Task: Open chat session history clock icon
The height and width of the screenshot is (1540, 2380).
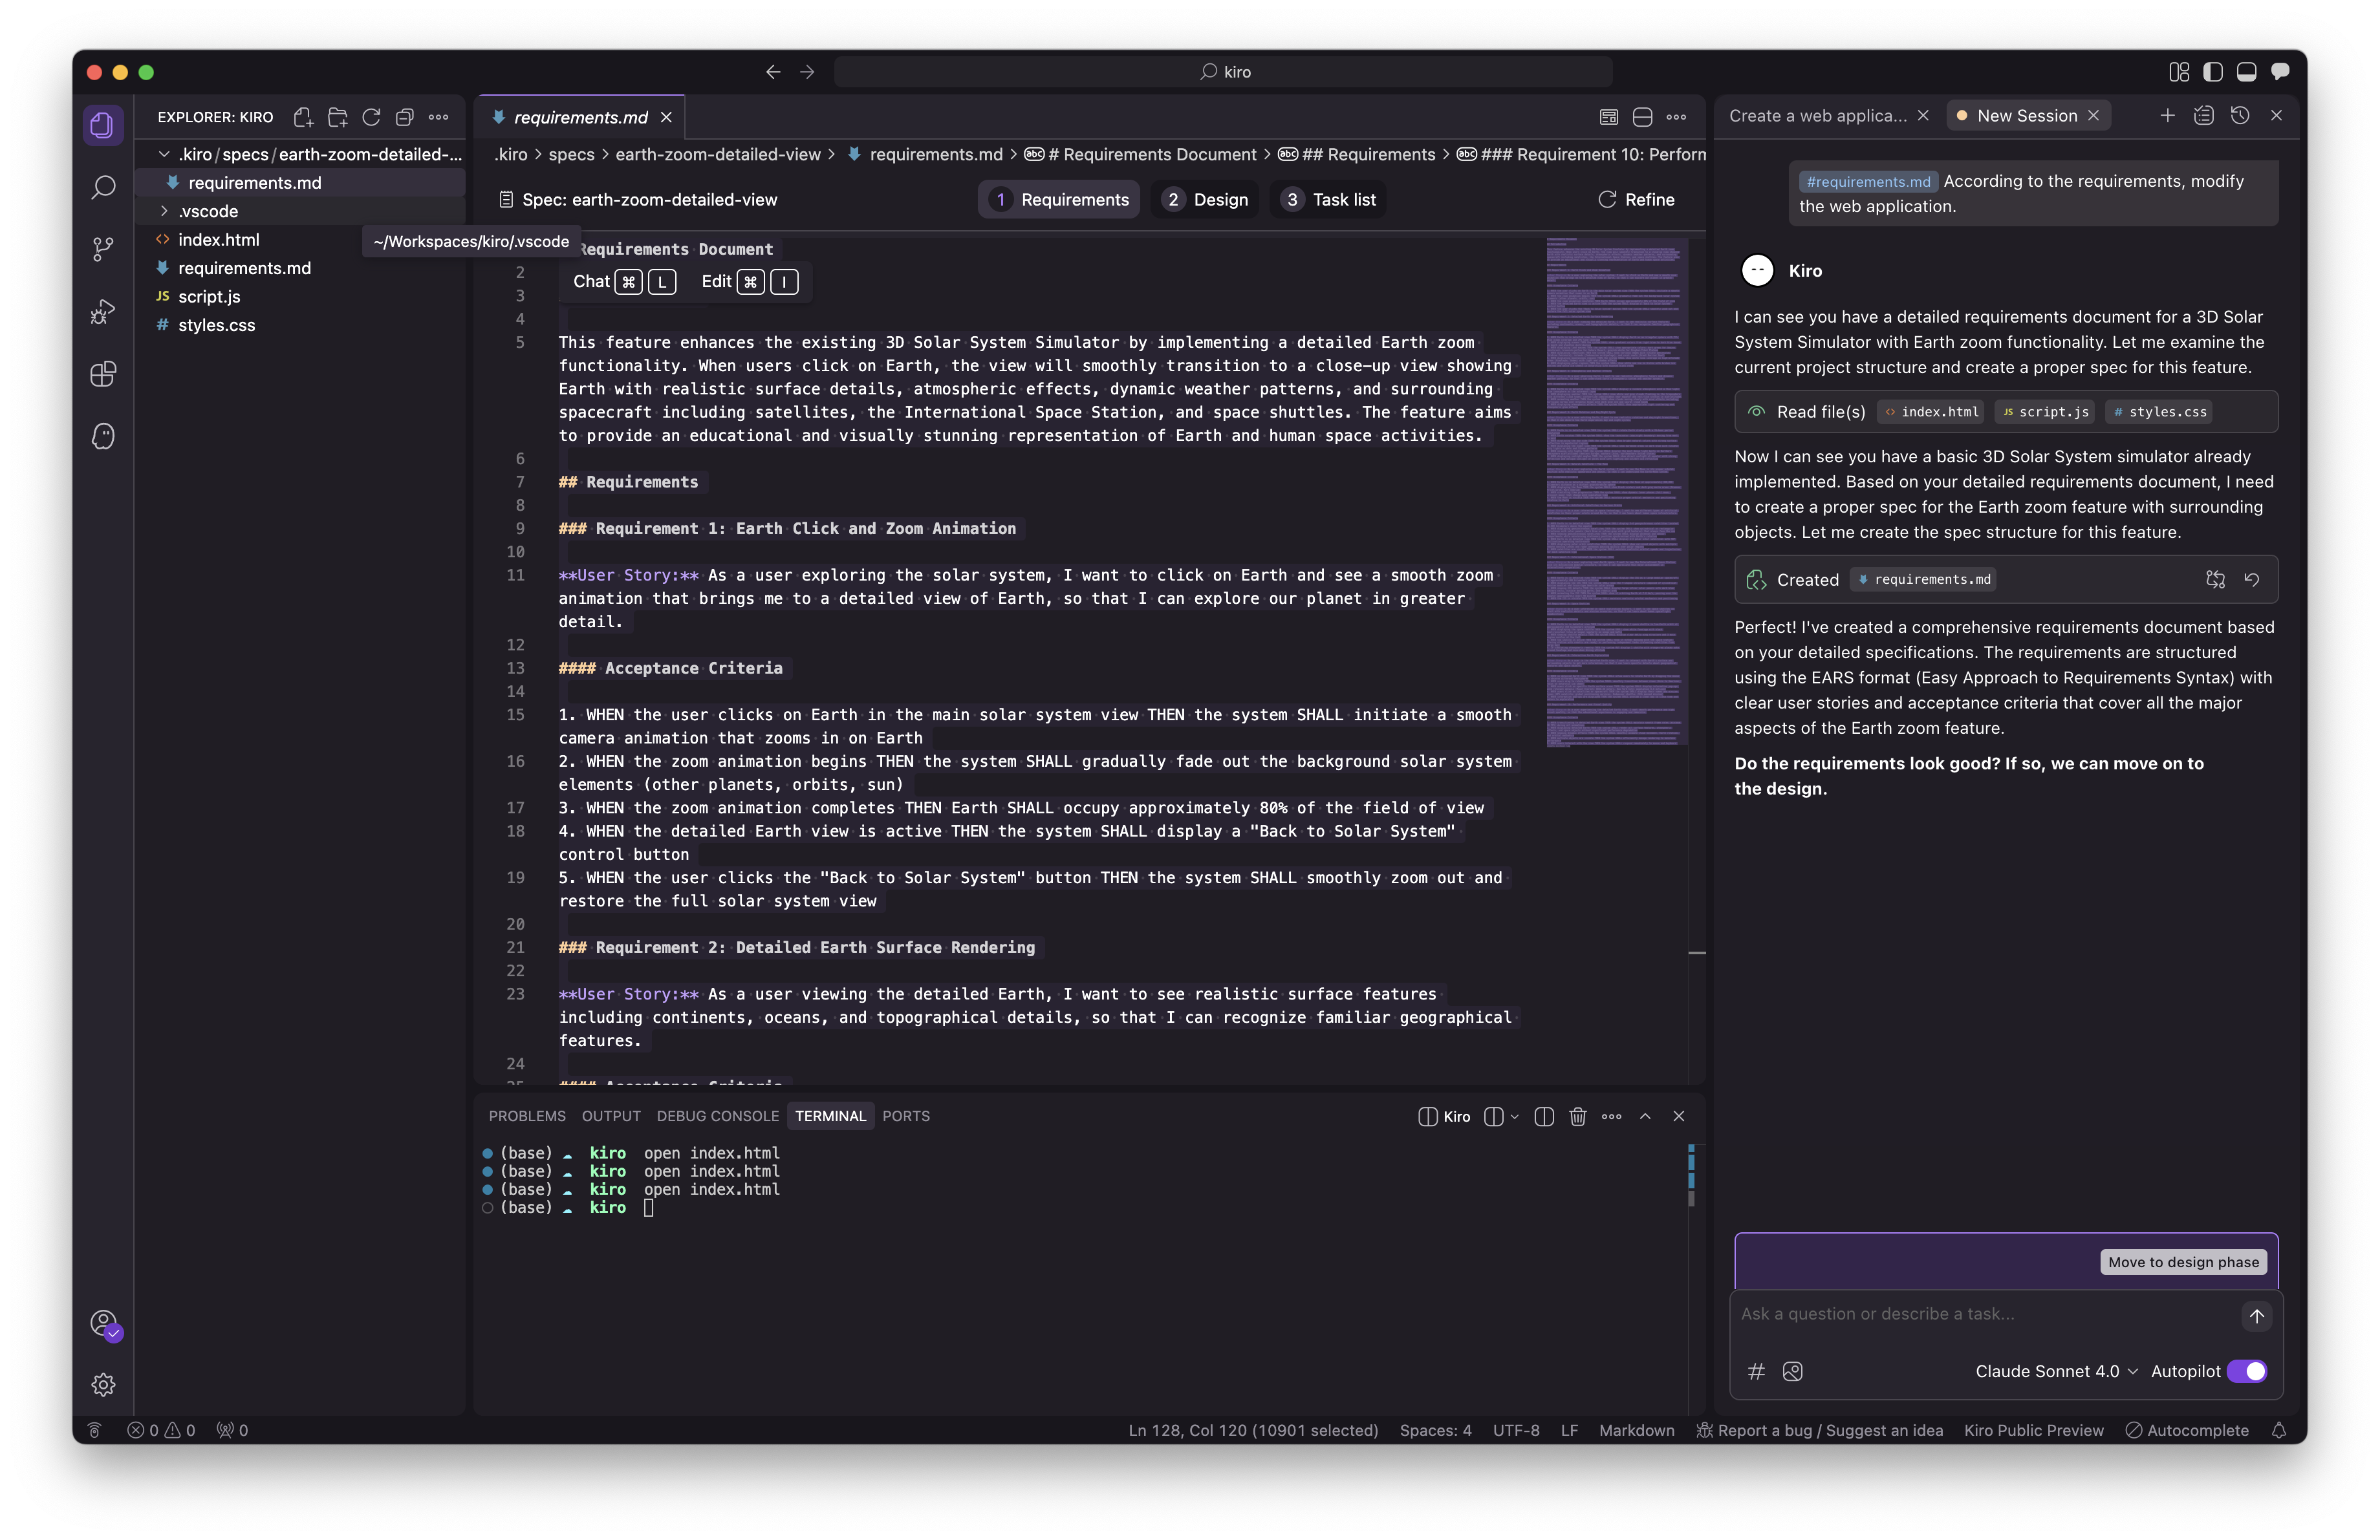Action: click(x=2240, y=116)
